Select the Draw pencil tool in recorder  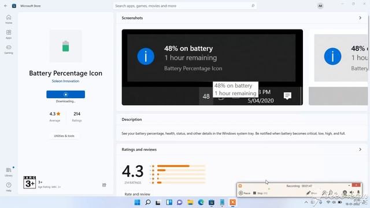click(x=312, y=193)
